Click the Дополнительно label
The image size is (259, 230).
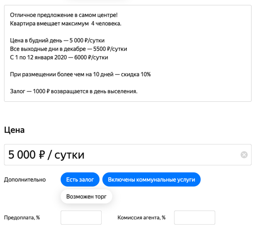click(x=25, y=180)
